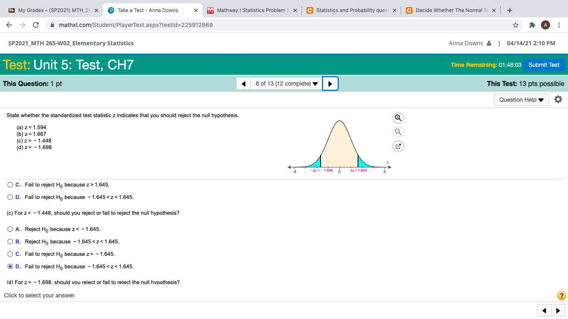The image size is (568, 319).
Task: Zoom in on the distribution graph
Action: point(398,118)
